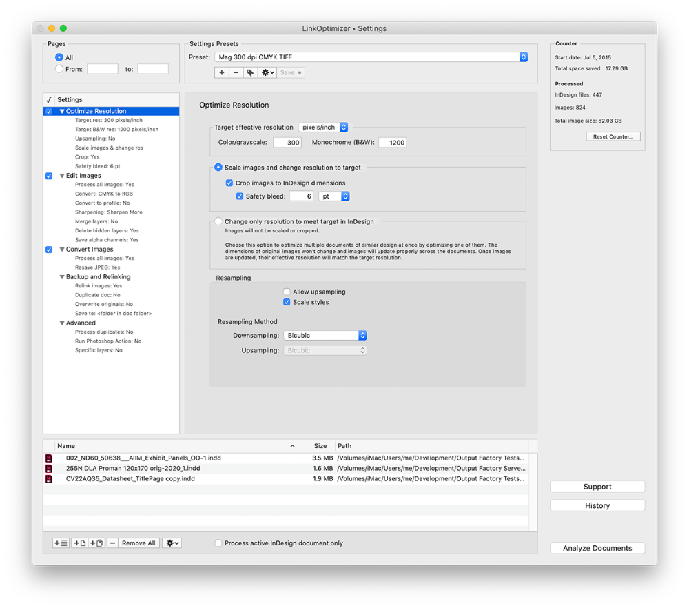This screenshot has height=608, width=689.
Task: Collapse the Edit Images tree section
Action: 62,176
